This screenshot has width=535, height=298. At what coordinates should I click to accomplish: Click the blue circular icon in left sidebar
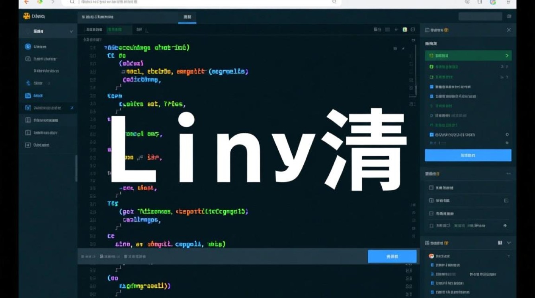[x=28, y=46]
